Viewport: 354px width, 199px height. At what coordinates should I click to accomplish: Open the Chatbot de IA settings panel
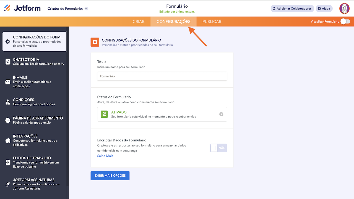pyautogui.click(x=8, y=61)
